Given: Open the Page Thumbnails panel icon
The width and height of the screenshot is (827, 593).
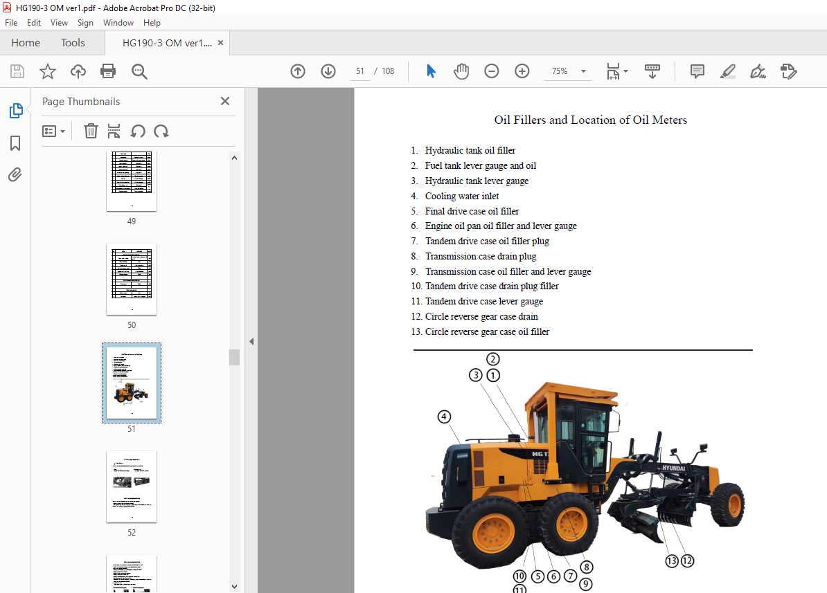Looking at the screenshot, I should (16, 111).
